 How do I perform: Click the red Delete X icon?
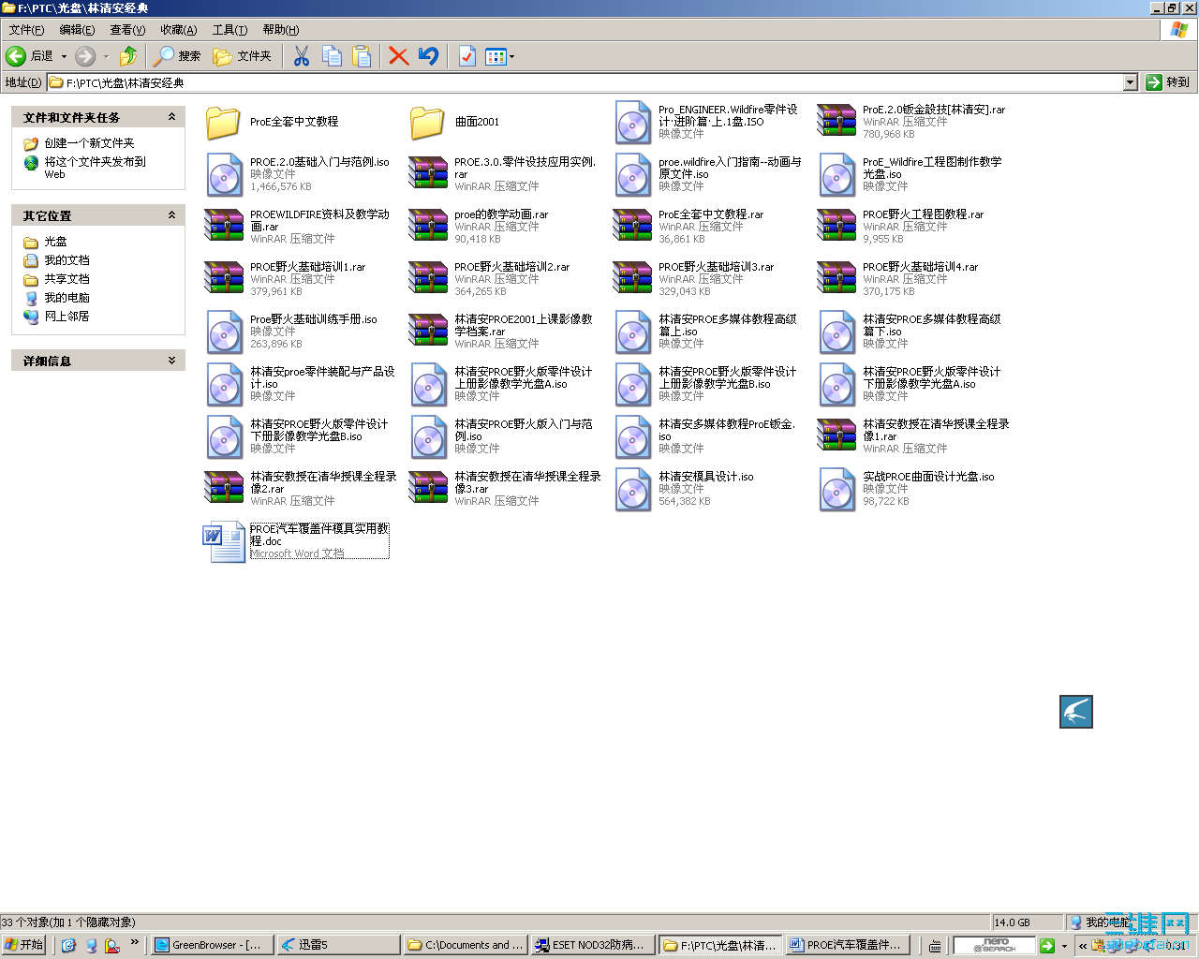(x=399, y=56)
